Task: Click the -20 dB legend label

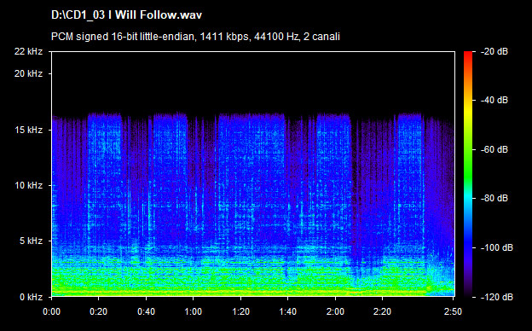Action: tap(494, 51)
